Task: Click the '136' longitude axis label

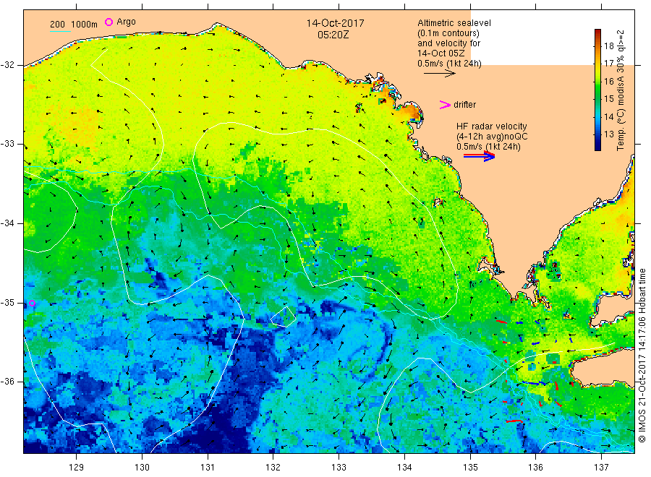Action: coord(535,467)
